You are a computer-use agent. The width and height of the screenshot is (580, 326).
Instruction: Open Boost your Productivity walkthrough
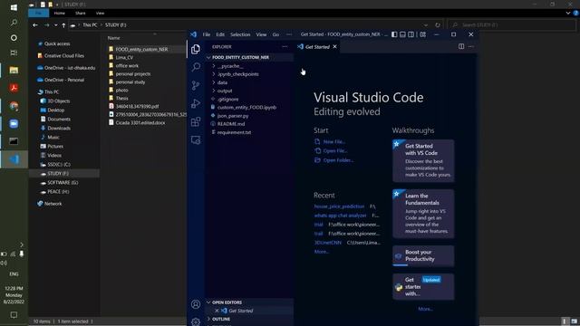pos(423,255)
